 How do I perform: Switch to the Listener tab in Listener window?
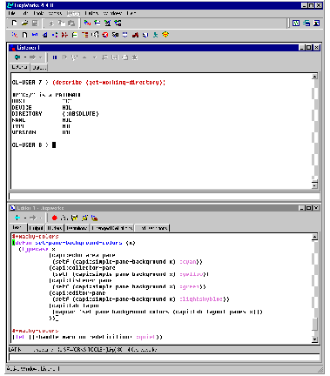[x=19, y=67]
